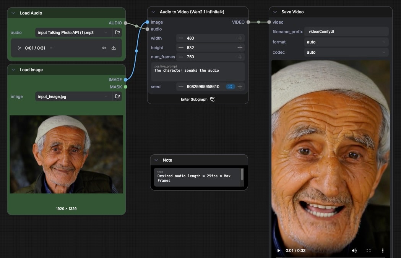Download the loaded audio file
401x258 pixels.
(x=114, y=48)
